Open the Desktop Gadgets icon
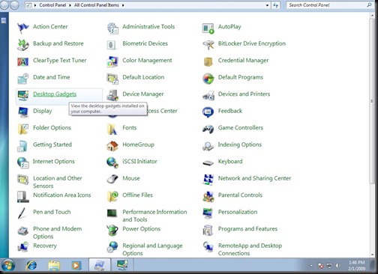The width and height of the screenshot is (378, 274). tap(23, 95)
